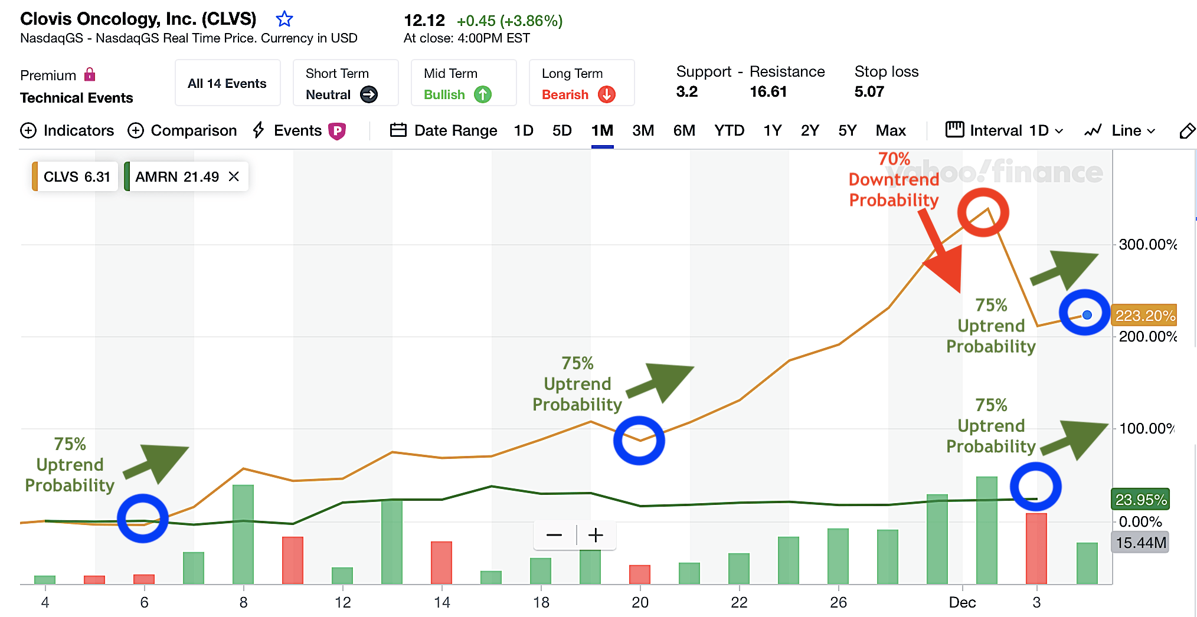The width and height of the screenshot is (1197, 617).
Task: Open the Date Range calendar icon
Action: pos(398,130)
